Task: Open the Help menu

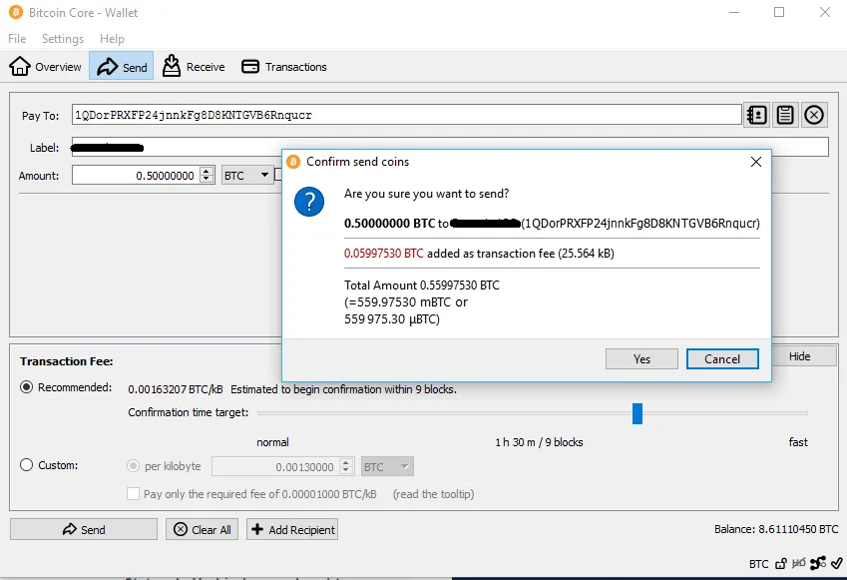Action: coord(112,39)
